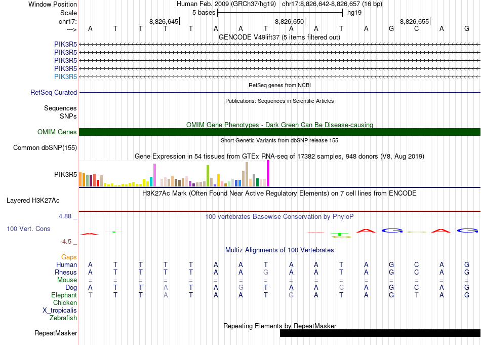Click the black RepeatMasker element bar

(x=380, y=333)
